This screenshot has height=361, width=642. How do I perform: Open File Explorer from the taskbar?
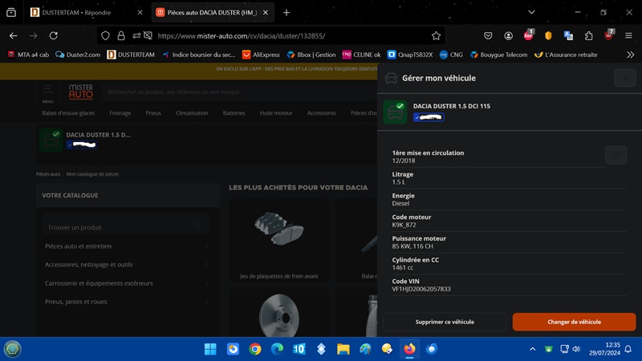(343, 349)
